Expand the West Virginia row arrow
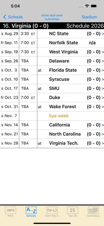Screen dimensions: 104x226 pos(103,52)
